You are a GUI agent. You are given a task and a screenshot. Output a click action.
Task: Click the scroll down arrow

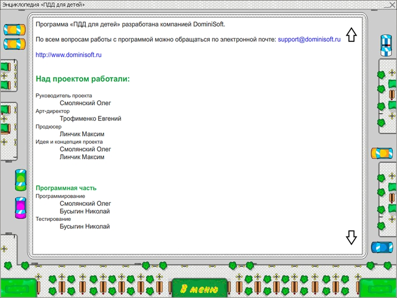point(351,237)
